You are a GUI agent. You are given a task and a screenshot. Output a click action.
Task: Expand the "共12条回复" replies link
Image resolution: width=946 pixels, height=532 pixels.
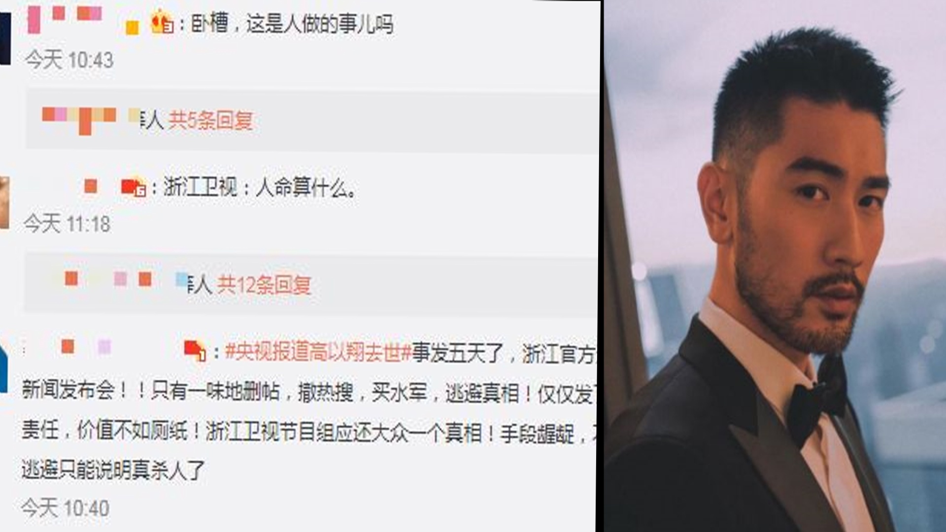(x=264, y=285)
